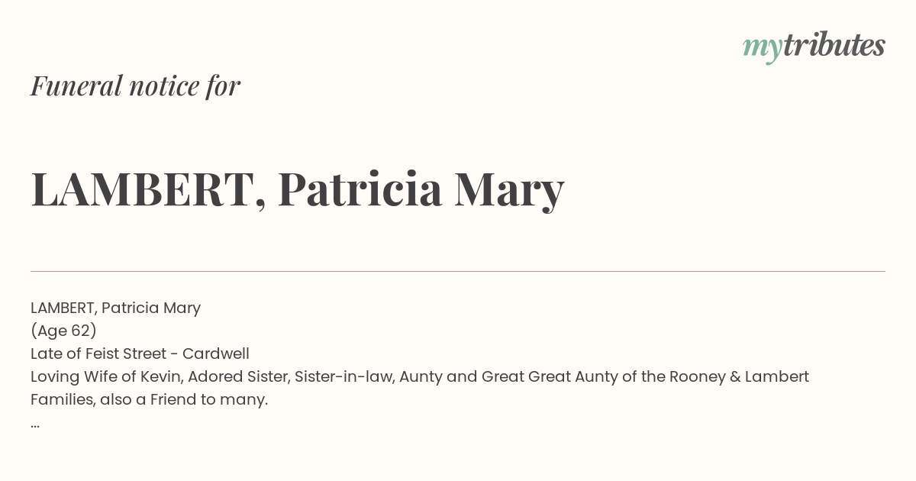Select the word Mary in the large title
The height and width of the screenshot is (481, 916).
pyautogui.click(x=509, y=191)
